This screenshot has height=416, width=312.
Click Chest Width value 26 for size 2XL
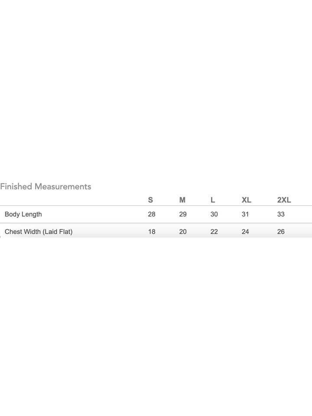tap(281, 231)
